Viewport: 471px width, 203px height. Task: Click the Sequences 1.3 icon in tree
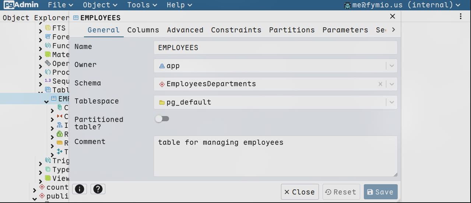pyautogui.click(x=48, y=81)
